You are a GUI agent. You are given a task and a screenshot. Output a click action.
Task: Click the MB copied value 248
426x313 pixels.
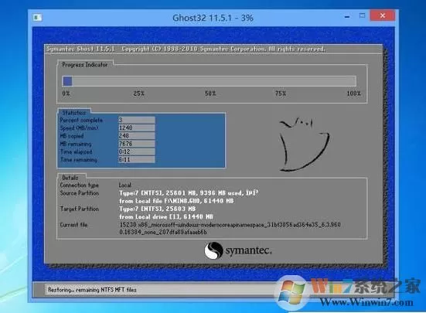pyautogui.click(x=136, y=135)
